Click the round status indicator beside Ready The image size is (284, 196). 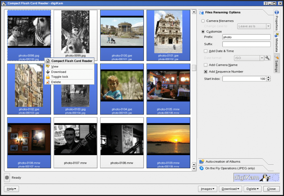tap(7, 178)
